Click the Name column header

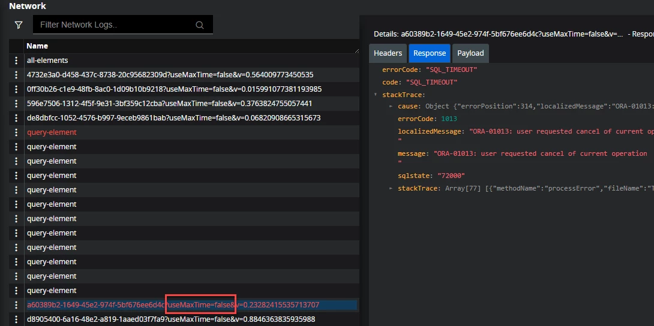tap(37, 46)
